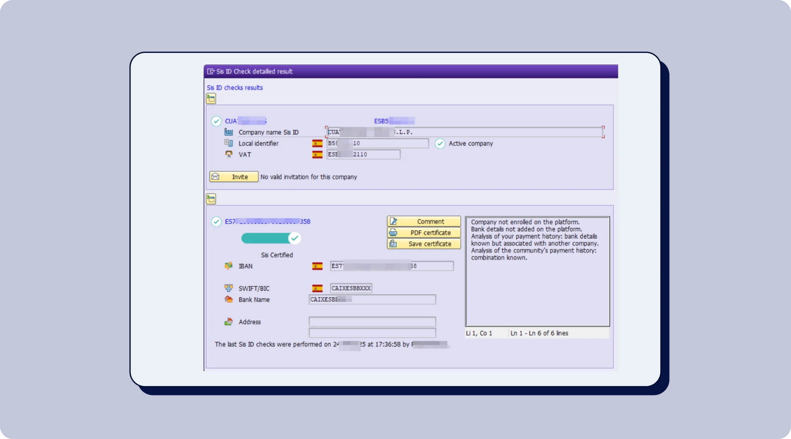Click the Invite button

[x=233, y=177]
